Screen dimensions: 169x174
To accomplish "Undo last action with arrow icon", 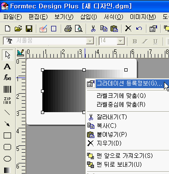I will (x=139, y=29).
